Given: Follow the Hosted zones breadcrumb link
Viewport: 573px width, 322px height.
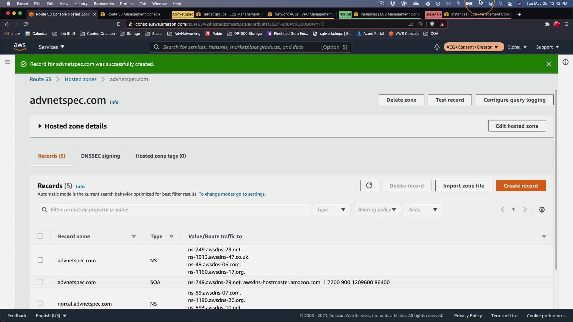Looking at the screenshot, I should coord(80,79).
